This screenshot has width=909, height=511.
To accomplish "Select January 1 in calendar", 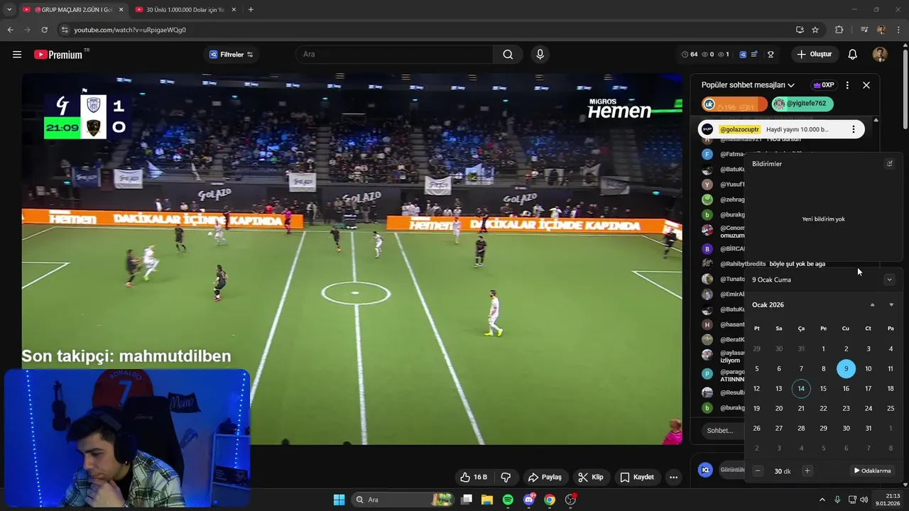I will pyautogui.click(x=823, y=348).
